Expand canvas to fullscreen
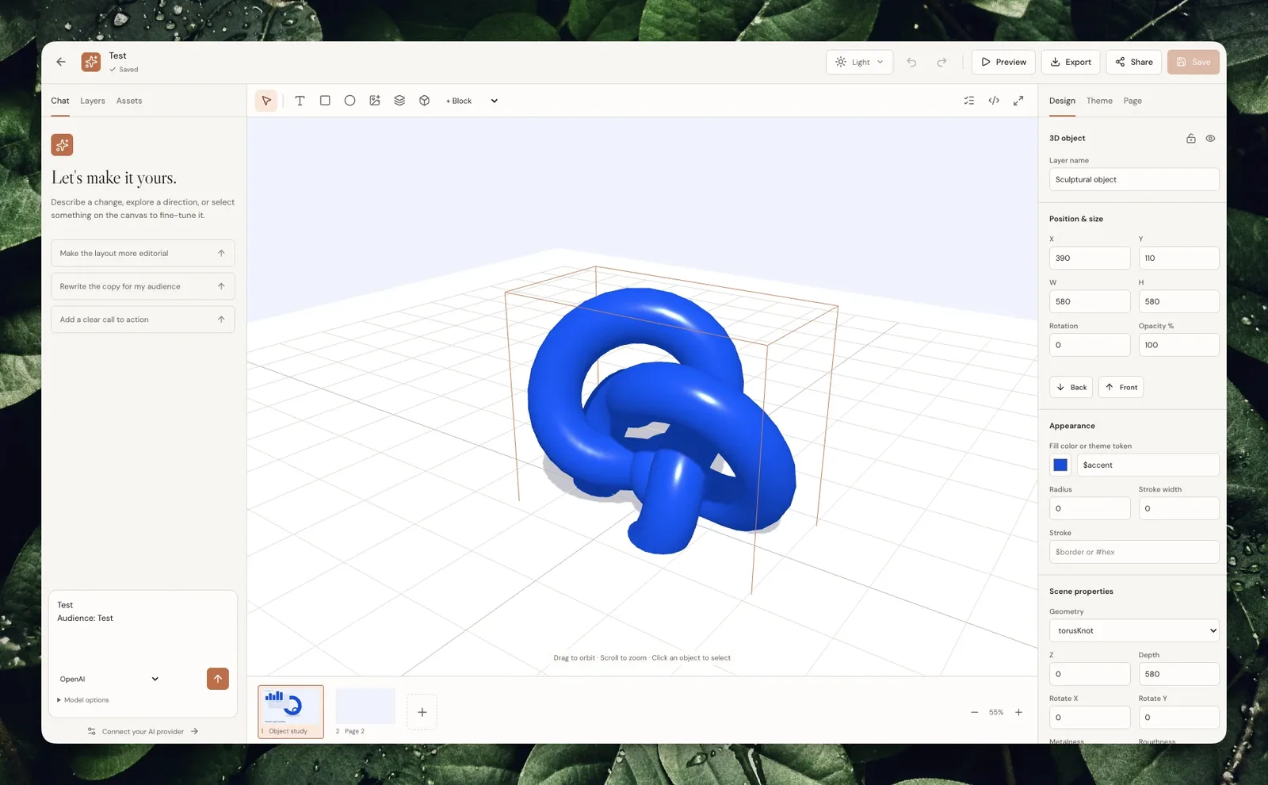This screenshot has height=785, width=1268. click(1018, 101)
